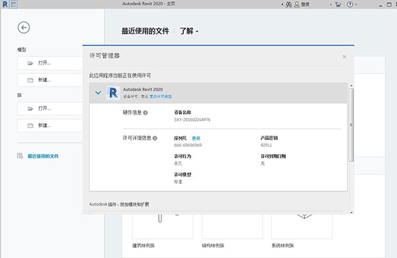397x258 pixels.
Task: Open the 结构样例族 thumbnail
Action: [232, 226]
